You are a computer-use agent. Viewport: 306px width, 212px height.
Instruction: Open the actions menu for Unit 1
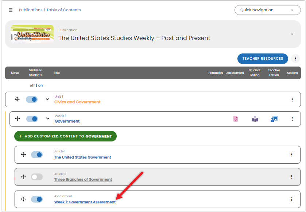(x=292, y=99)
